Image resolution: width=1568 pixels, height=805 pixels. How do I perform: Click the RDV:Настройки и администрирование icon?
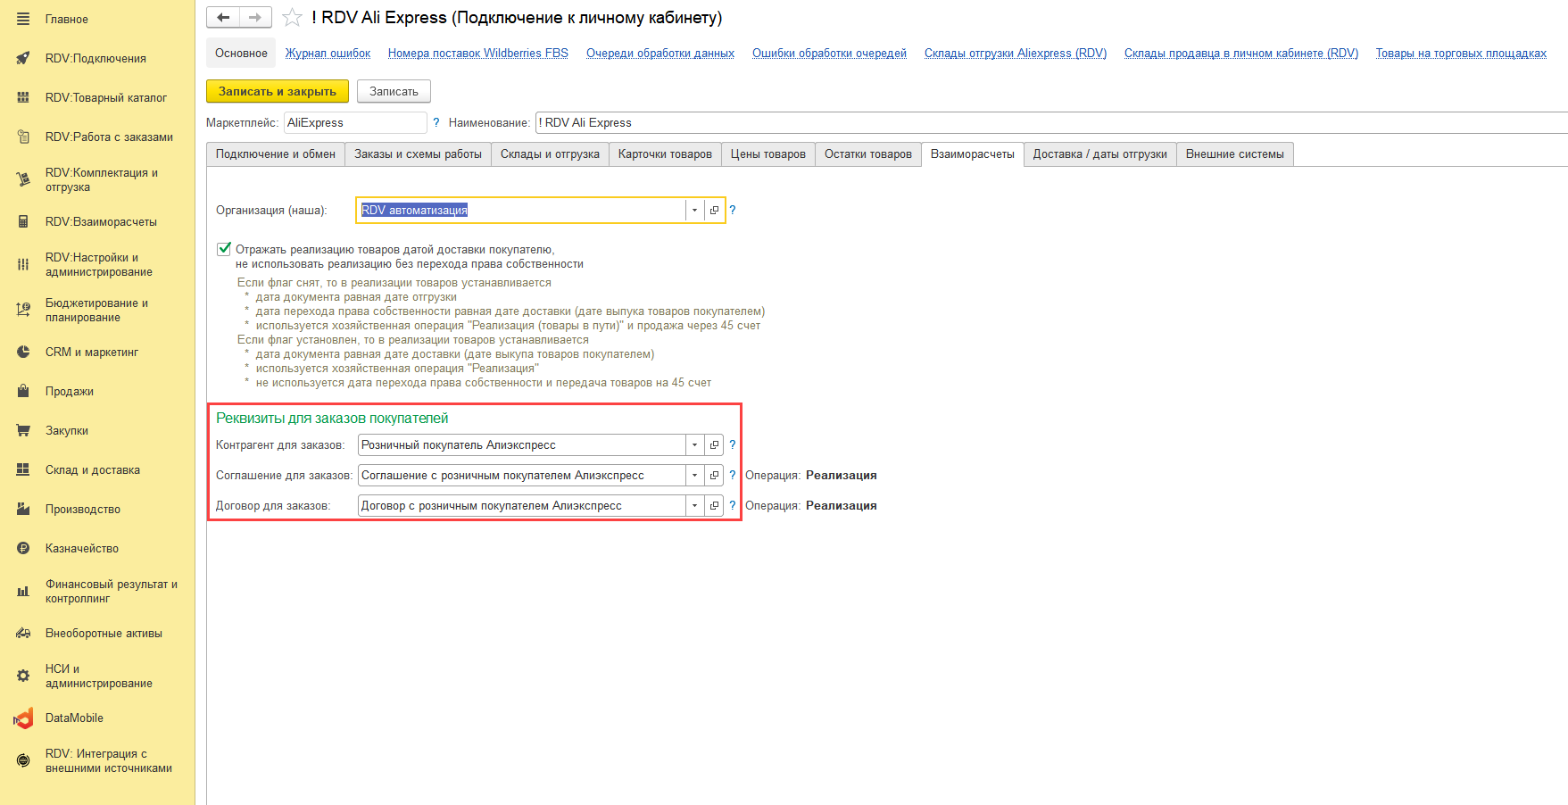23,264
